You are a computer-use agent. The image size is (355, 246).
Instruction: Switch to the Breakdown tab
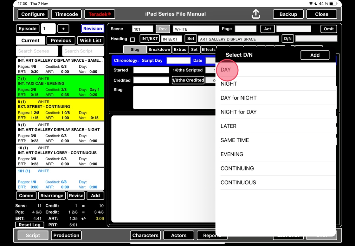159,49
